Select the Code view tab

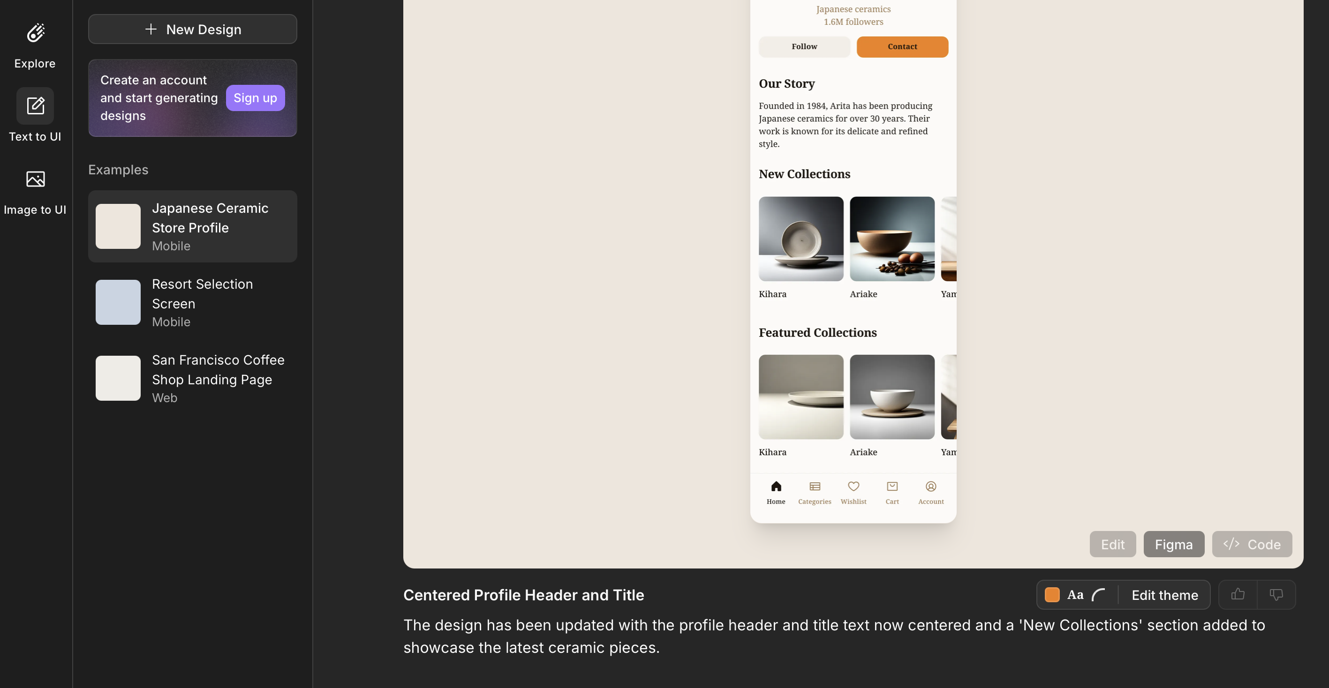(x=1252, y=544)
